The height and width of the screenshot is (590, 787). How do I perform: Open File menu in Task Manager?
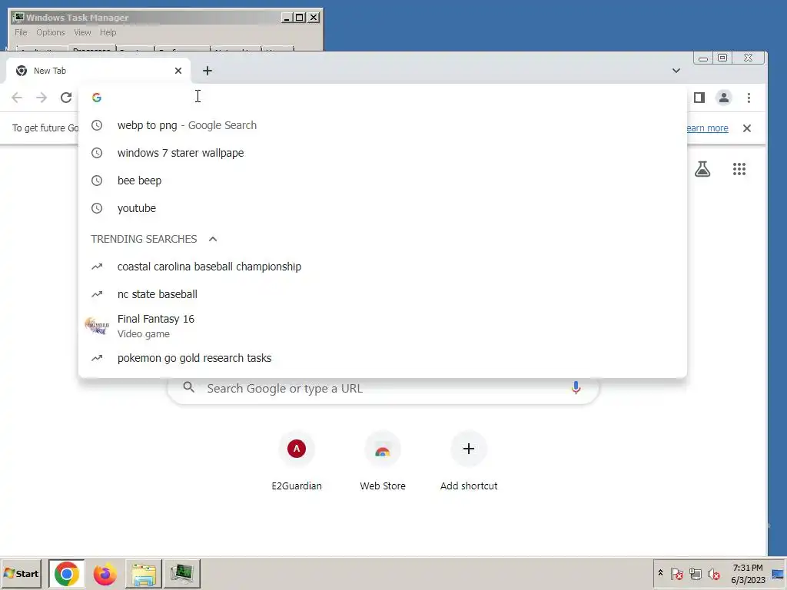[21, 32]
